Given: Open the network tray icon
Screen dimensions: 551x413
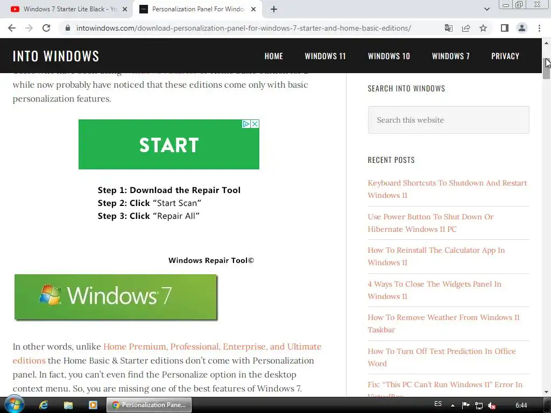Looking at the screenshot, I should click(478, 405).
